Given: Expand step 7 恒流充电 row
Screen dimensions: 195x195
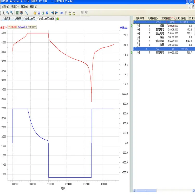Looking at the screenshot, I should click(x=138, y=53).
